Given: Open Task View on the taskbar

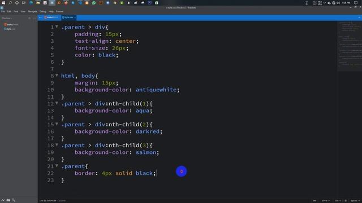Looking at the screenshot, I should tap(24, 3).
